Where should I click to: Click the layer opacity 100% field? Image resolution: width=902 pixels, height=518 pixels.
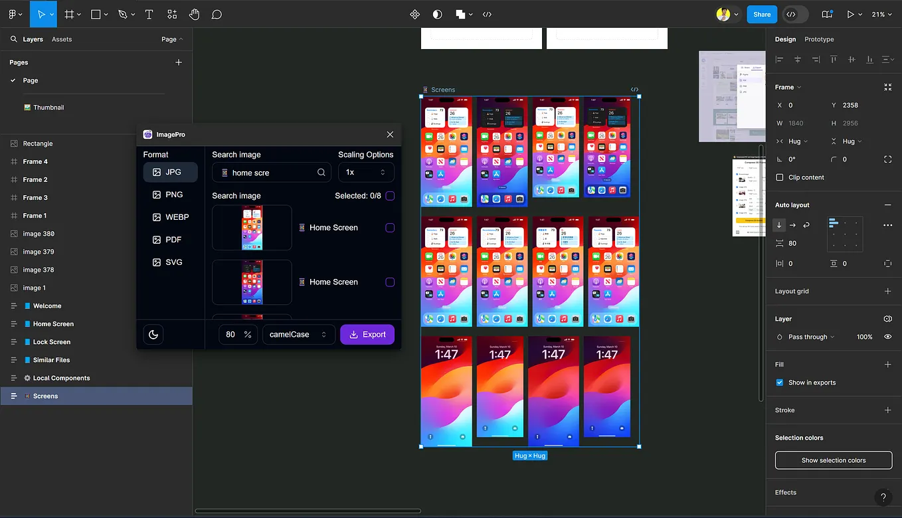pos(864,337)
